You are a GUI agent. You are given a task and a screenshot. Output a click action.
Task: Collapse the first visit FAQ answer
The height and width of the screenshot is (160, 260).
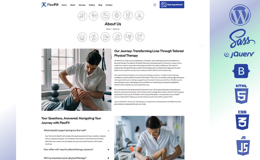(108, 131)
